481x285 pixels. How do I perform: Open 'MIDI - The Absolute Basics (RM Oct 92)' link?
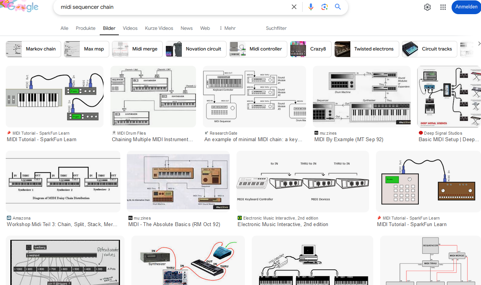[174, 225]
